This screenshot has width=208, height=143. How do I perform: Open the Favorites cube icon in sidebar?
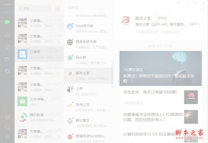point(7,47)
